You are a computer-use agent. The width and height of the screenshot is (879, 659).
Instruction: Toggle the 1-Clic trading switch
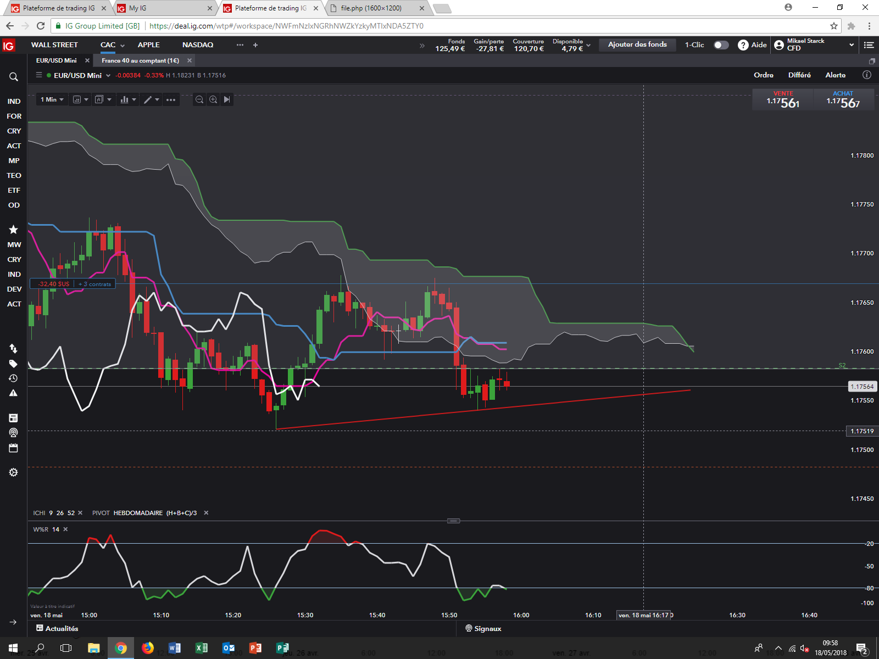click(721, 45)
